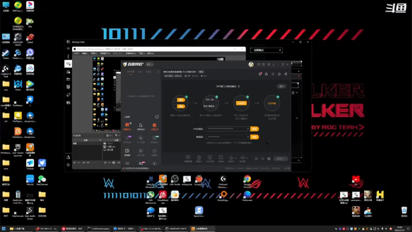Open the Tools menu in OBS
Screen dimensions: 412x232
tap(141, 54)
